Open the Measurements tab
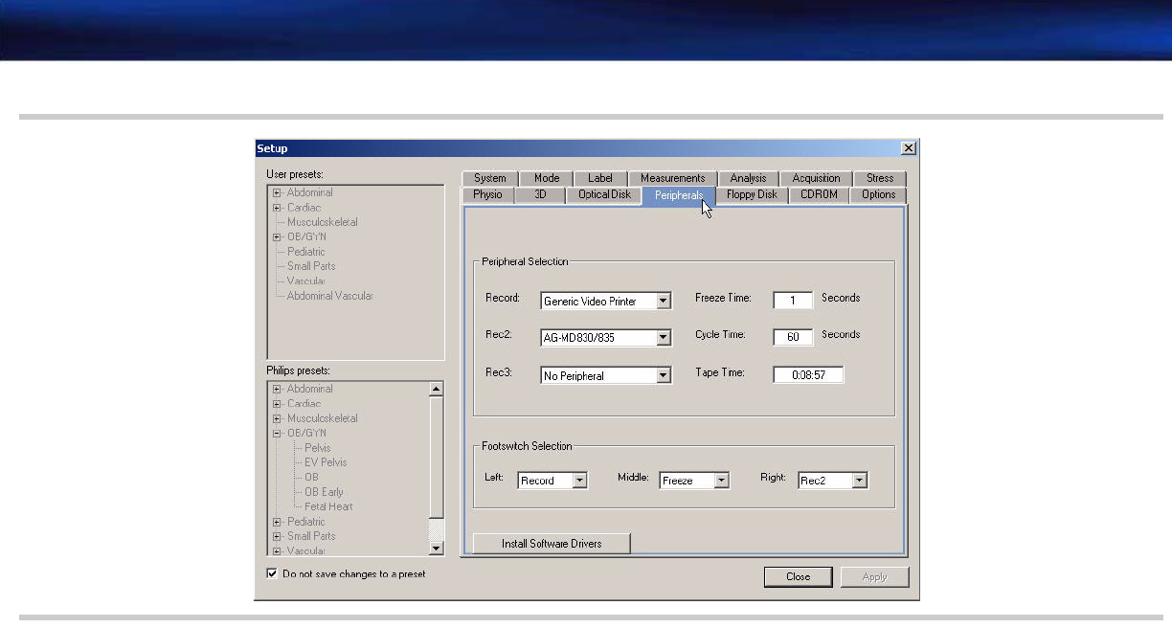1172x628 pixels. pos(672,178)
